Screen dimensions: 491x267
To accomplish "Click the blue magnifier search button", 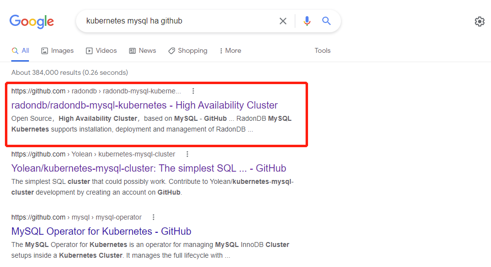I will 326,21.
